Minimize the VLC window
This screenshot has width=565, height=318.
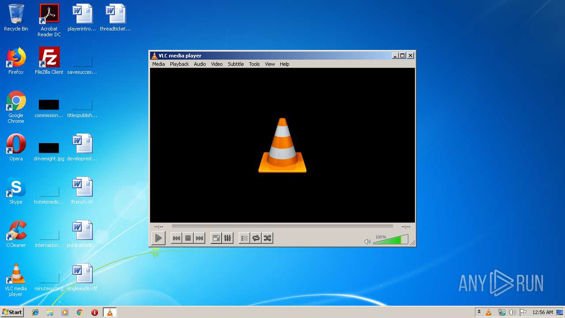point(395,56)
